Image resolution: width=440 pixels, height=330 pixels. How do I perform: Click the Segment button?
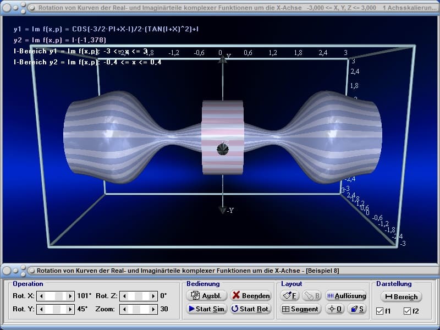(x=300, y=309)
